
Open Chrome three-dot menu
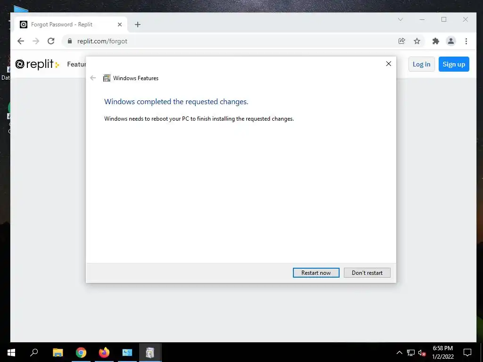[x=466, y=41]
